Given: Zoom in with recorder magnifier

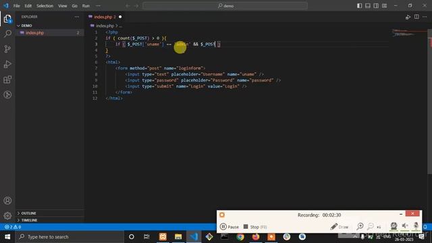Looking at the screenshot, I should click(360, 227).
